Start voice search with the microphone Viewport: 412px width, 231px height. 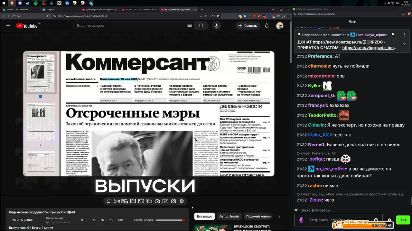pyautogui.click(x=216, y=26)
